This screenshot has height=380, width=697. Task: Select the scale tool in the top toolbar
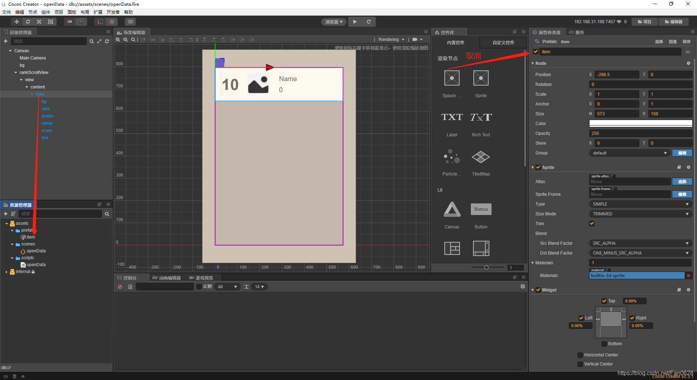point(39,22)
